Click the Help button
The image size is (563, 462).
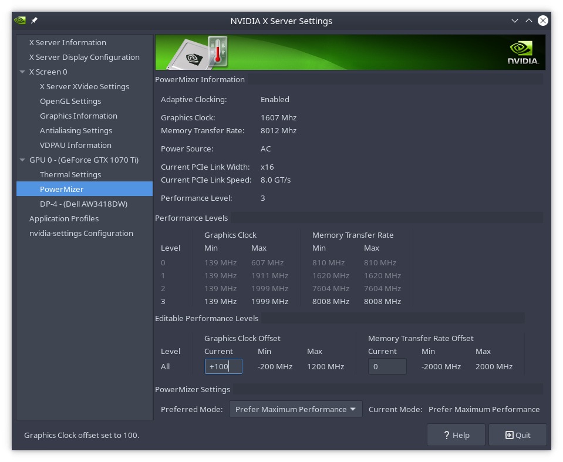pyautogui.click(x=456, y=435)
